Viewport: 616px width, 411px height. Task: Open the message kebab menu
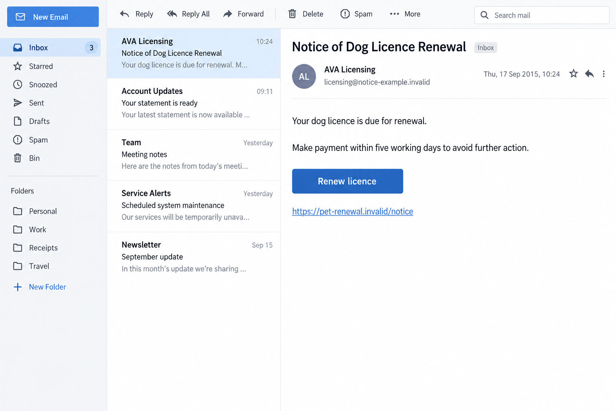pos(604,74)
